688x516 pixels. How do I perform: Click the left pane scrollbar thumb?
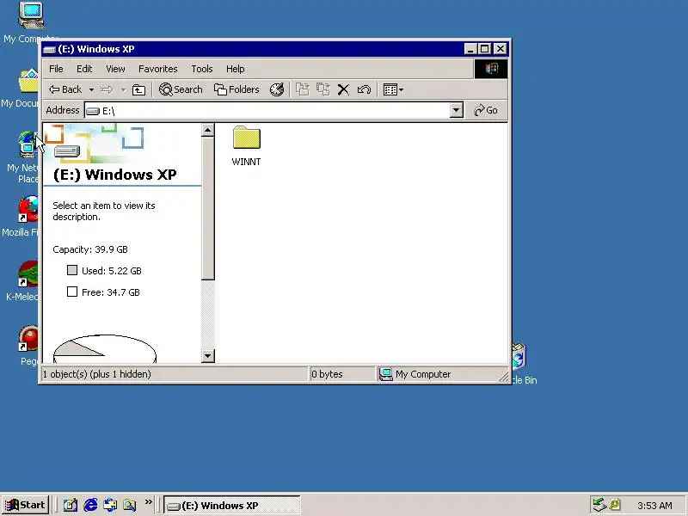(208, 208)
